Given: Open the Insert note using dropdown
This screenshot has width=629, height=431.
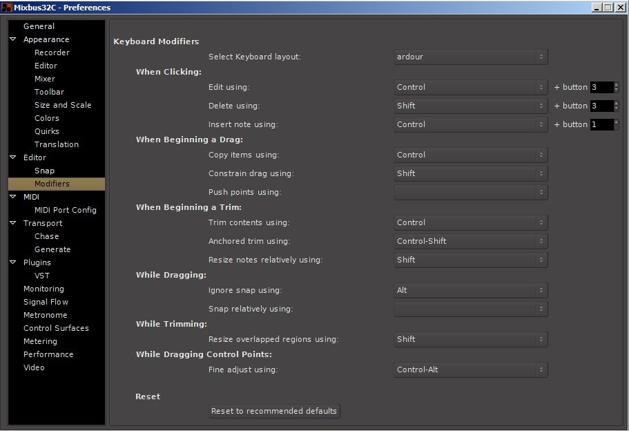Looking at the screenshot, I should point(471,124).
